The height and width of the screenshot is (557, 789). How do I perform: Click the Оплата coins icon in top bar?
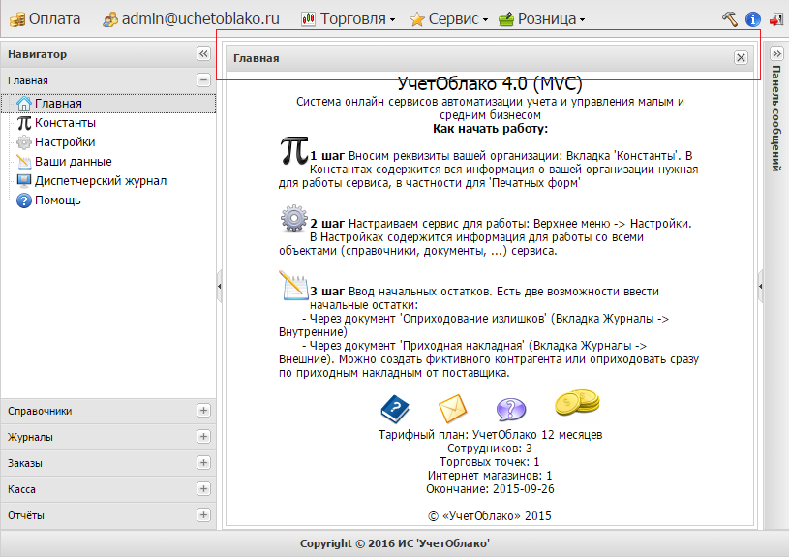tap(17, 19)
